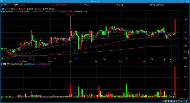This screenshot has height=103, width=190.
Task: Click the 最高:12.40 high price label
Action: click(x=71, y=15)
